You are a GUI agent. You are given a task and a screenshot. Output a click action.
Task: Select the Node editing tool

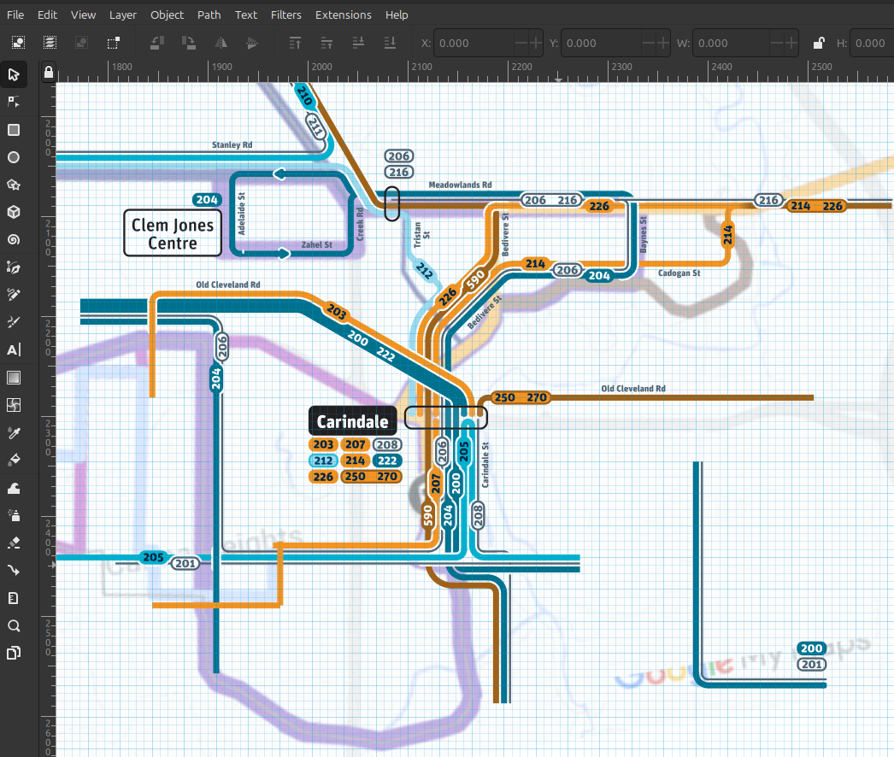14,103
